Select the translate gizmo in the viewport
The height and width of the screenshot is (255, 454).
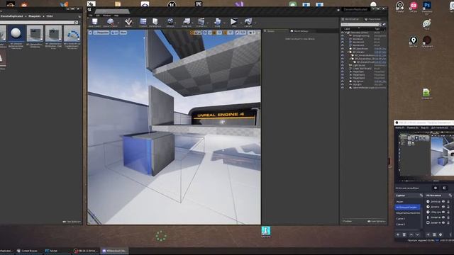[192, 33]
